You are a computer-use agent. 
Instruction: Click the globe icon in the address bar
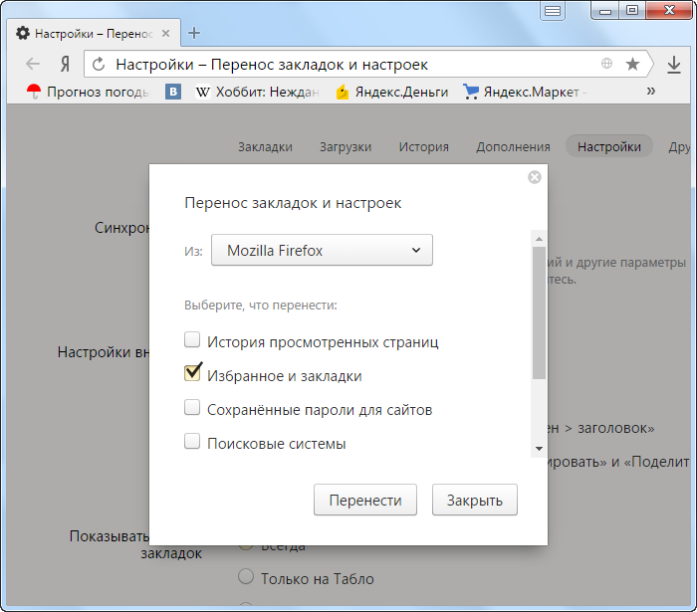(606, 64)
